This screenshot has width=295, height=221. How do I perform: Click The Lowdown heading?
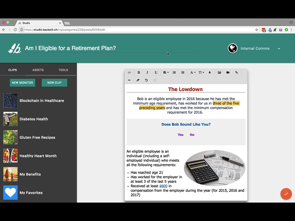click(185, 89)
